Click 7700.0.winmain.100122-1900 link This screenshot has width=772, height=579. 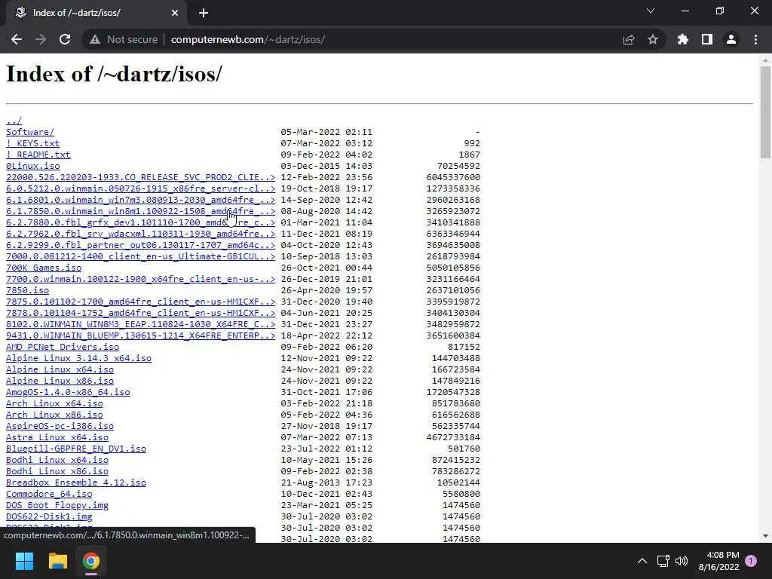click(x=140, y=279)
